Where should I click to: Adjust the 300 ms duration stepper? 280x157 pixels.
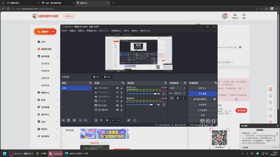184,93
